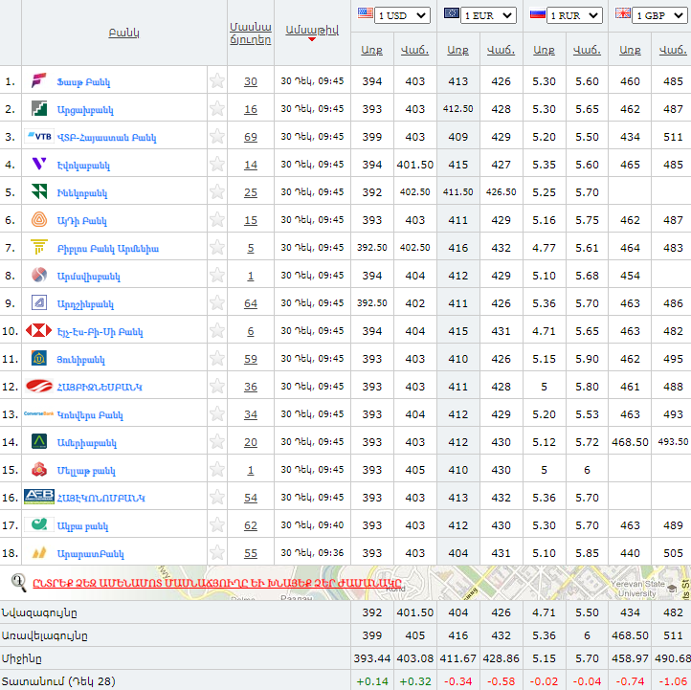Viewport: 691px width, 690px height.
Task: Click the Unibank blue logo in row 11
Action: point(39,358)
